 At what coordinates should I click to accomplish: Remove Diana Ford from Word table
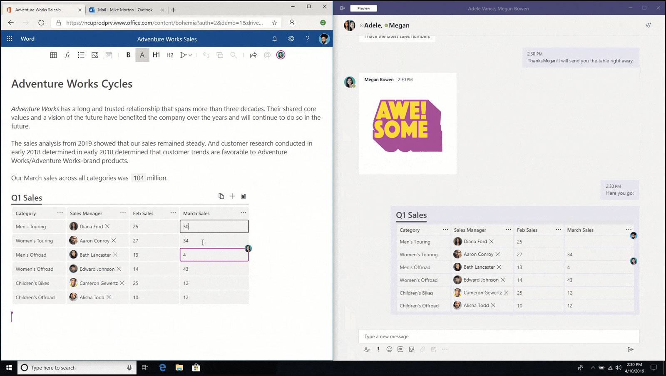point(107,226)
